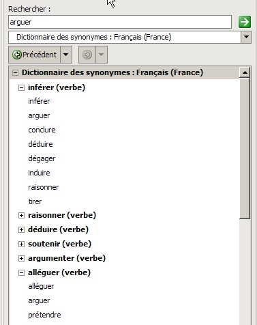Select synonym 'déduire' under inférer
257x325 pixels.
pyautogui.click(x=40, y=144)
